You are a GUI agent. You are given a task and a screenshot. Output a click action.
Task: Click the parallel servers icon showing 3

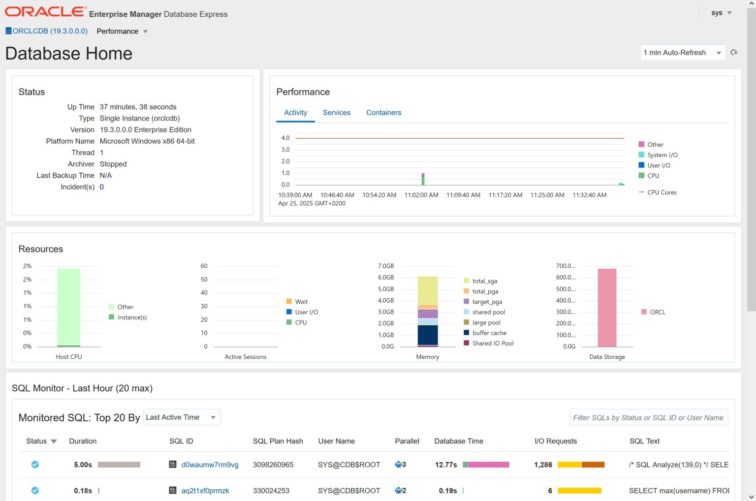[398, 464]
